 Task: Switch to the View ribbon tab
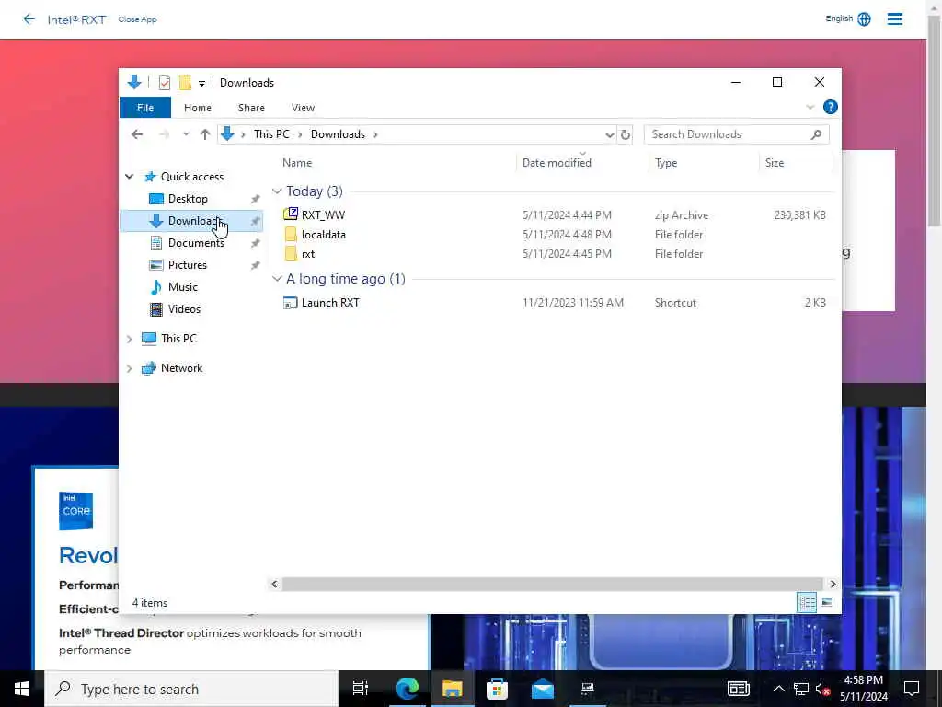(x=303, y=108)
